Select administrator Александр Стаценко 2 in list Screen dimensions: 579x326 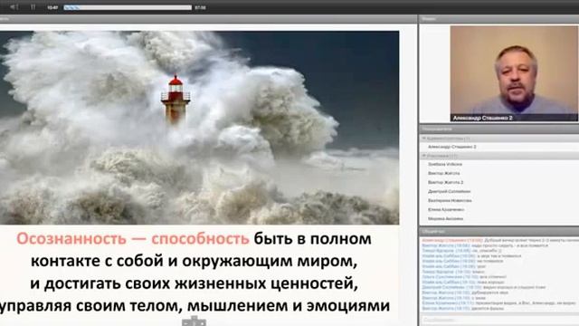(451, 147)
